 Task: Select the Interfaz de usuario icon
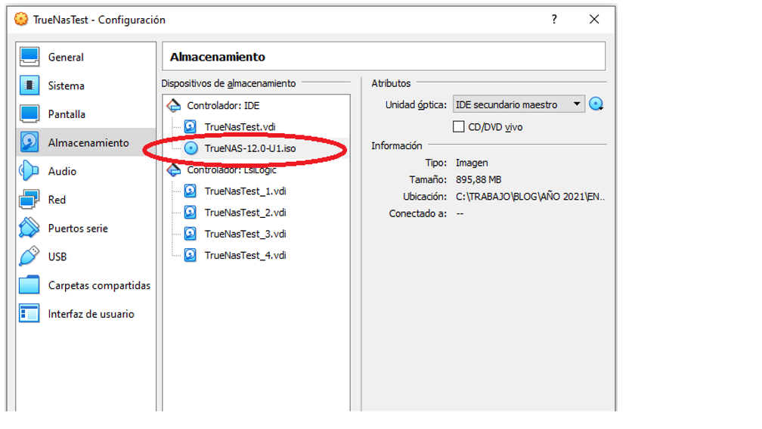point(29,314)
